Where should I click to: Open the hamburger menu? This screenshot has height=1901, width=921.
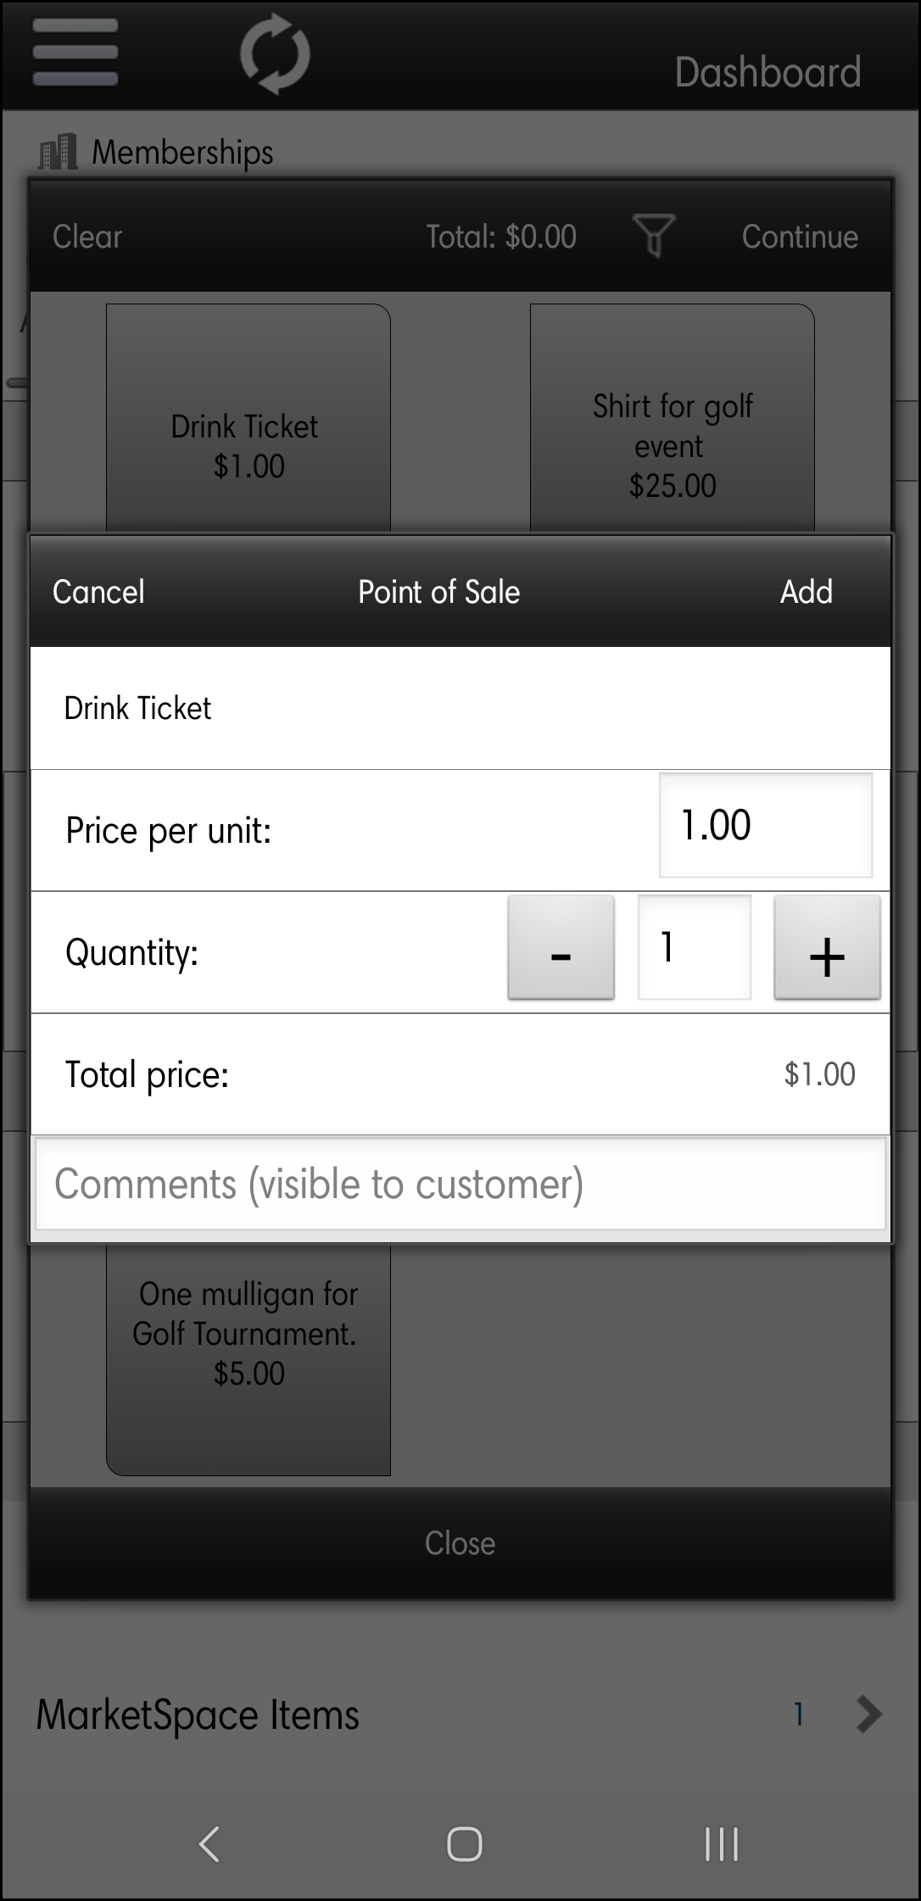[x=75, y=53]
